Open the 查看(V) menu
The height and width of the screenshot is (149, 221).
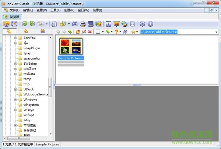click(42, 10)
